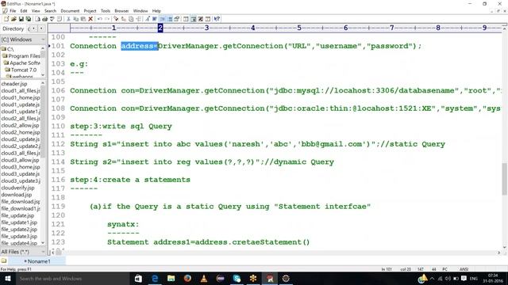The image size is (508, 285).
Task: Toggle the ruler toolbar icon
Action: (x=169, y=19)
